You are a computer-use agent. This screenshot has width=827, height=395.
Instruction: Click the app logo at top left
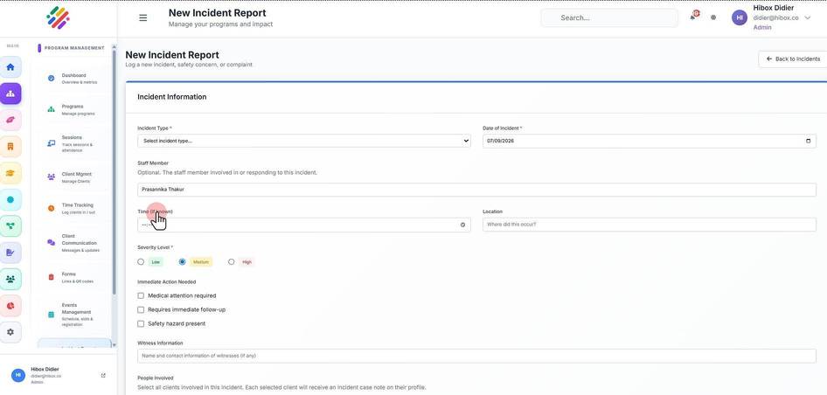(58, 18)
